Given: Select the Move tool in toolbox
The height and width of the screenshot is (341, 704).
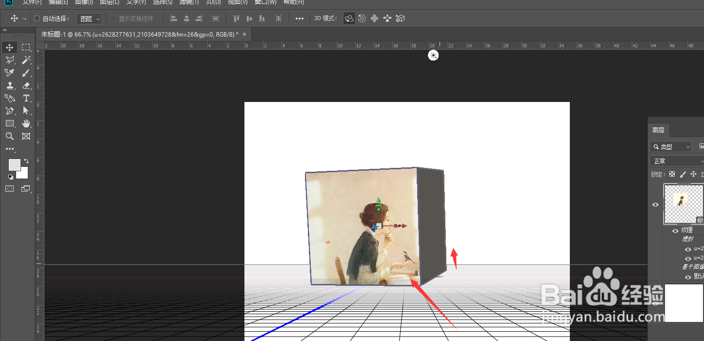Looking at the screenshot, I should pyautogui.click(x=10, y=47).
